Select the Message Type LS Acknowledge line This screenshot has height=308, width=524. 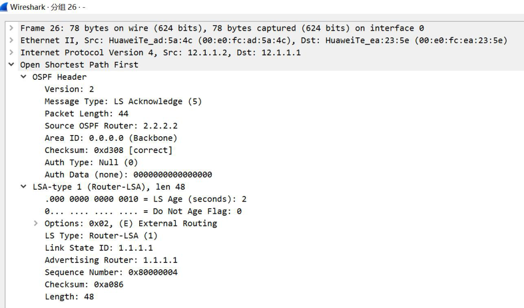(x=123, y=101)
